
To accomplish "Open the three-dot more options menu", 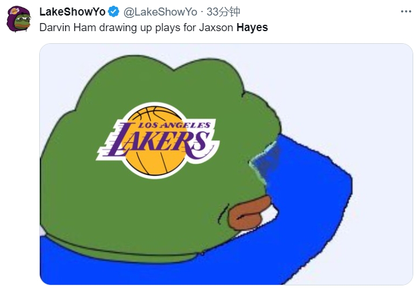I will [x=406, y=12].
